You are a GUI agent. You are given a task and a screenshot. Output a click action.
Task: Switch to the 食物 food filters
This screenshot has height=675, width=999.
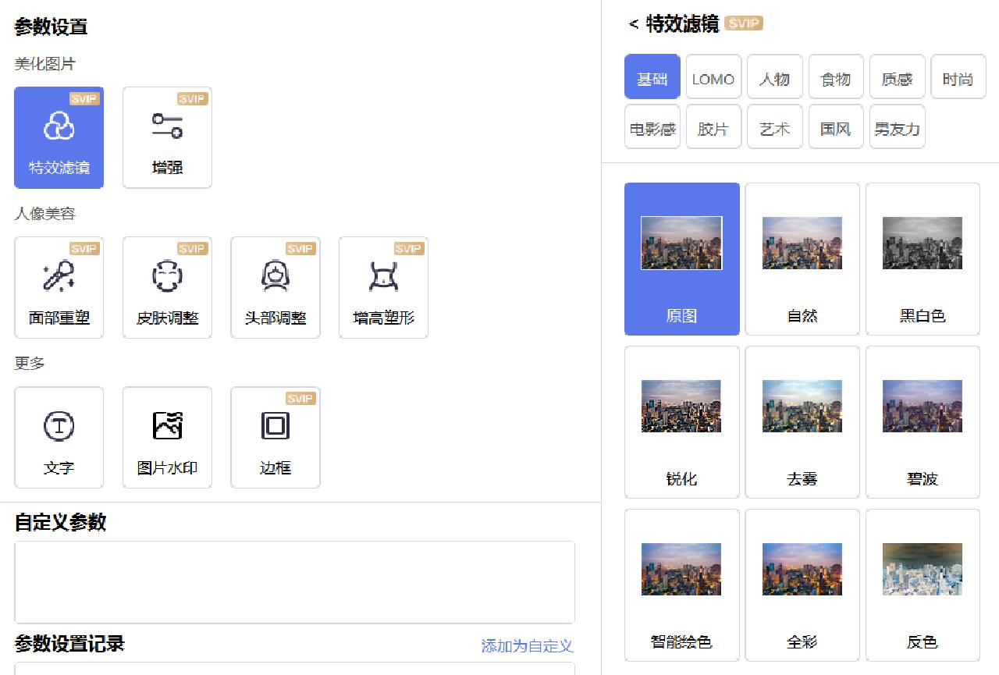(836, 76)
